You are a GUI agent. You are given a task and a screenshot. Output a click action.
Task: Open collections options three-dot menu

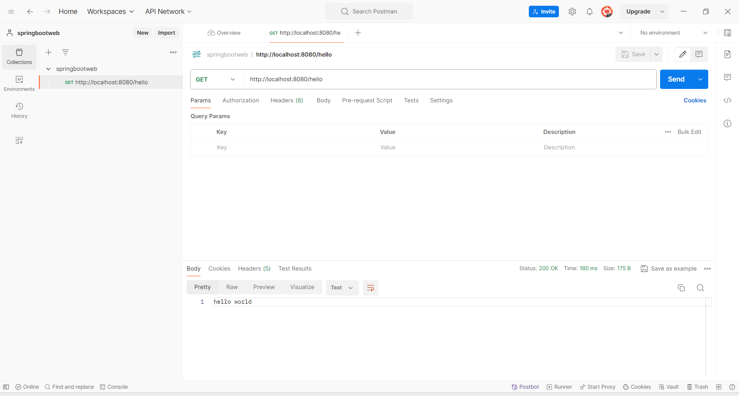(173, 52)
